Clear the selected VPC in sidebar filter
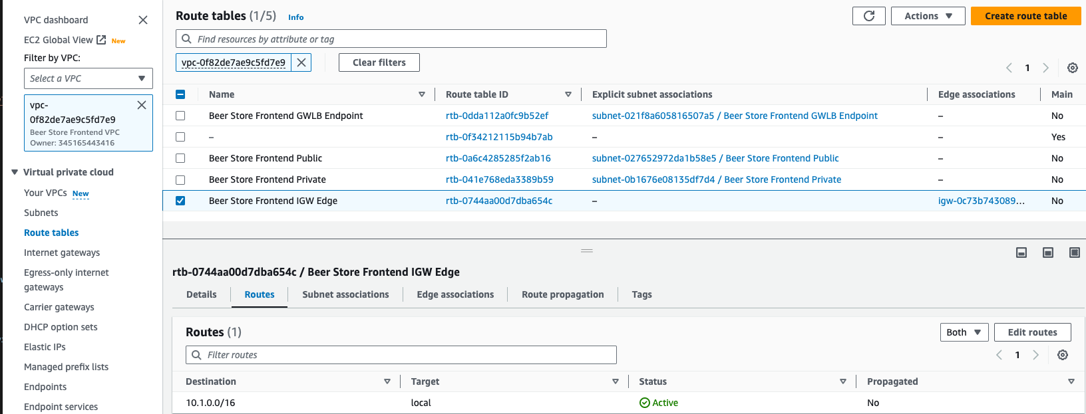1086x414 pixels. coord(142,105)
